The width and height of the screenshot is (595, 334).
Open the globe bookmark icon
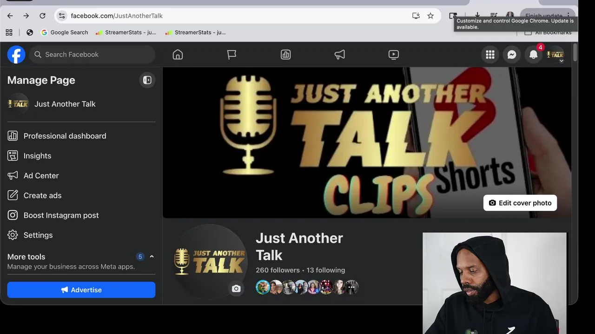30,32
